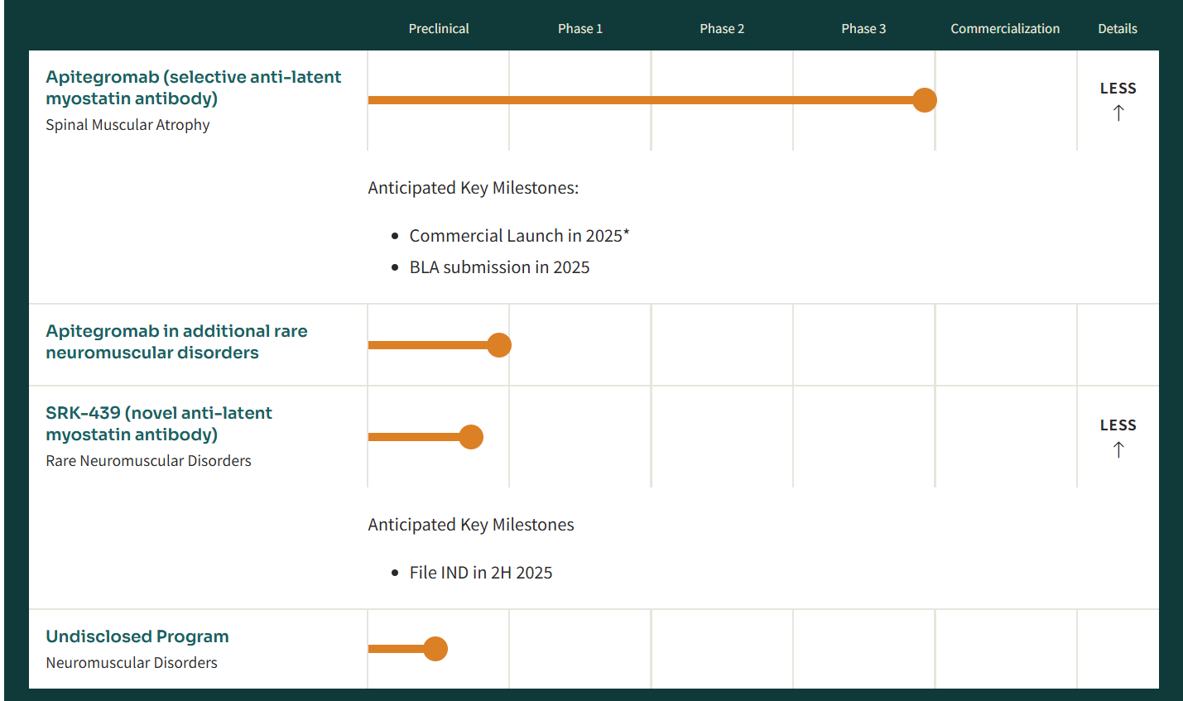Collapse Apitegromab details using LESS arrow

(x=1118, y=89)
